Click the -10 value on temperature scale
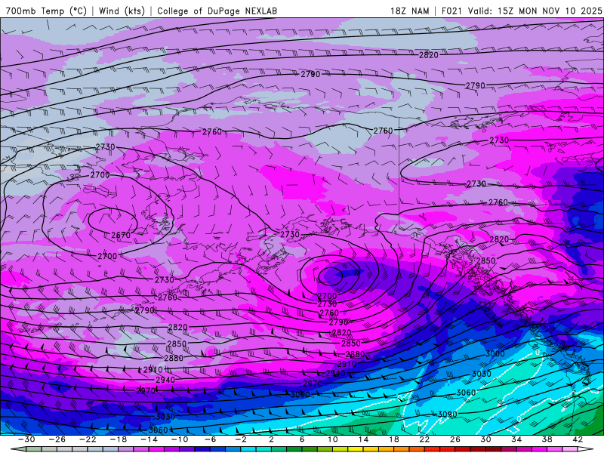This screenshot has height=453, width=604. click(180, 439)
